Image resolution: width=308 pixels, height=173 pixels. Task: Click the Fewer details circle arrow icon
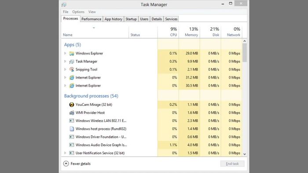pyautogui.click(x=66, y=164)
